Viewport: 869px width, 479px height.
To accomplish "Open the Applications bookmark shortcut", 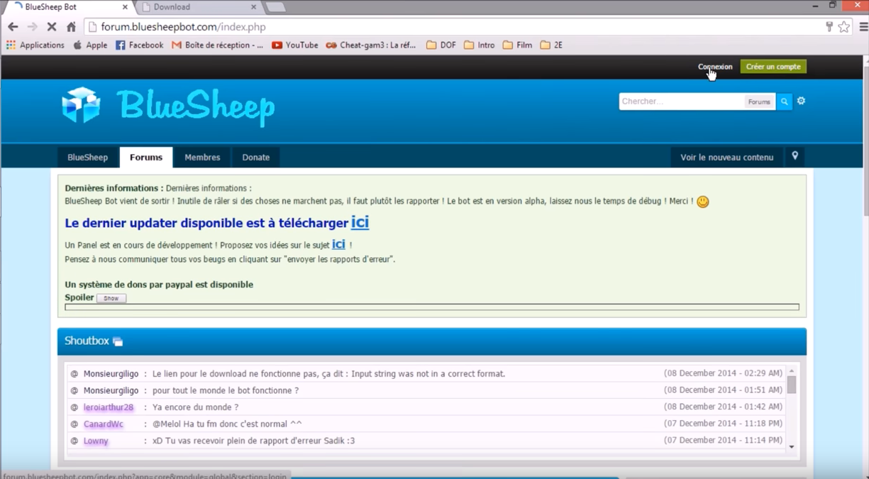I will [x=35, y=45].
